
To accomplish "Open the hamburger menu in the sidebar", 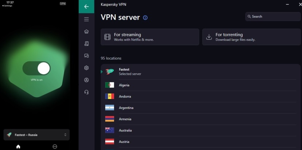I will point(86,19).
